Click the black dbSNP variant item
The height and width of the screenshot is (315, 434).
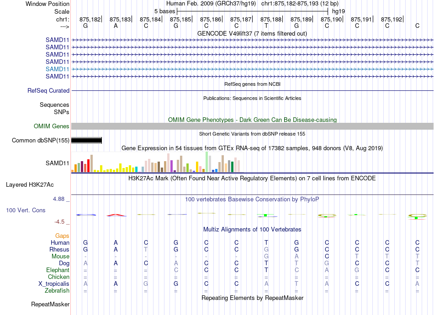tap(86, 140)
